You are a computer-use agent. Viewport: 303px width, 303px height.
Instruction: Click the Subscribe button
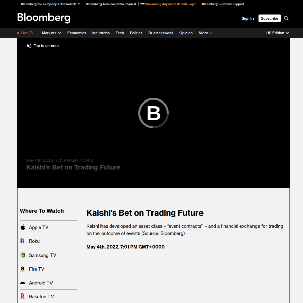click(269, 18)
